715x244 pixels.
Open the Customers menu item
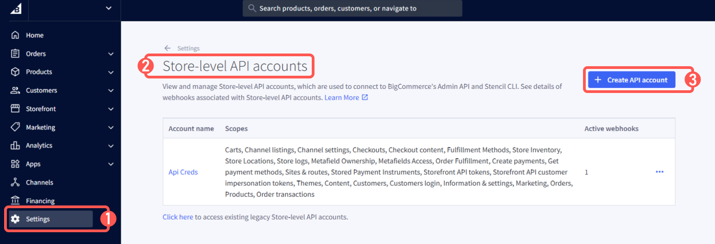pos(41,90)
